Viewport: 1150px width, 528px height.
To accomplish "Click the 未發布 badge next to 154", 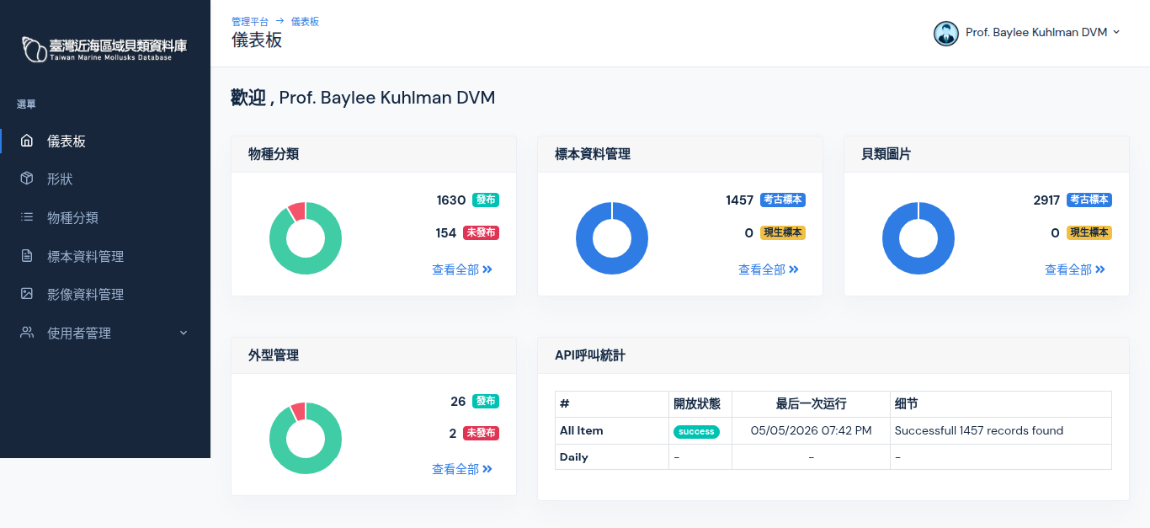I will (481, 232).
